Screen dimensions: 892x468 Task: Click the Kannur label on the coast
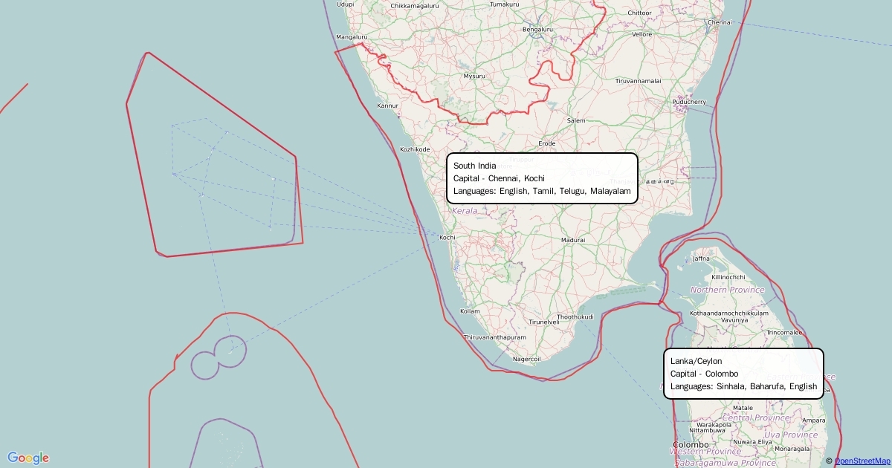(388, 105)
